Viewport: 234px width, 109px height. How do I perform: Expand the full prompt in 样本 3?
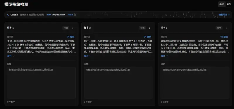click(x=164, y=56)
